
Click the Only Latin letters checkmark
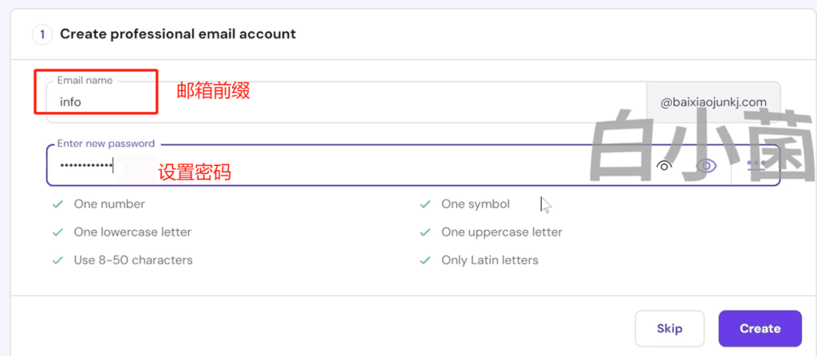425,259
